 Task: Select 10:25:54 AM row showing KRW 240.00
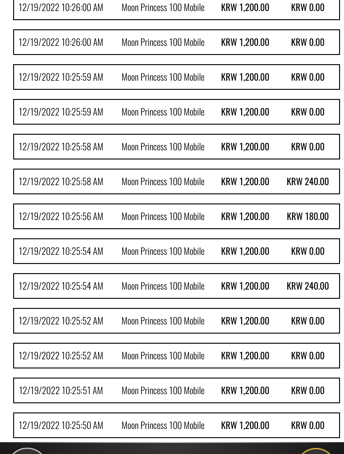(176, 286)
